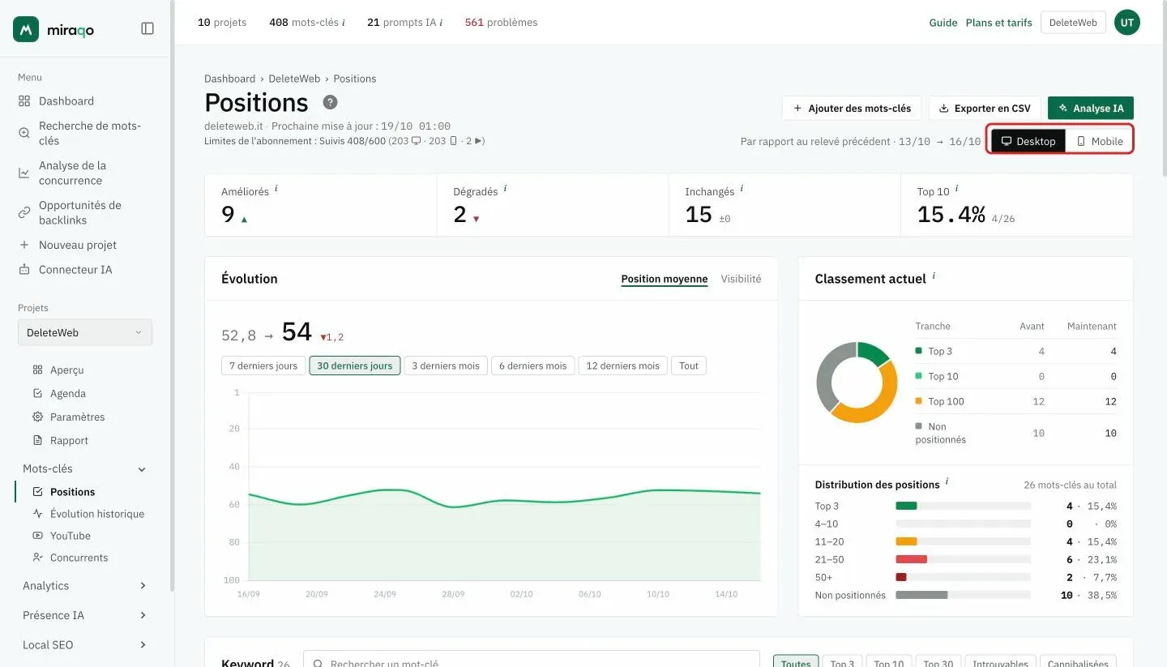Open Concurrents in the sidebar
This screenshot has width=1167, height=667.
70,558
